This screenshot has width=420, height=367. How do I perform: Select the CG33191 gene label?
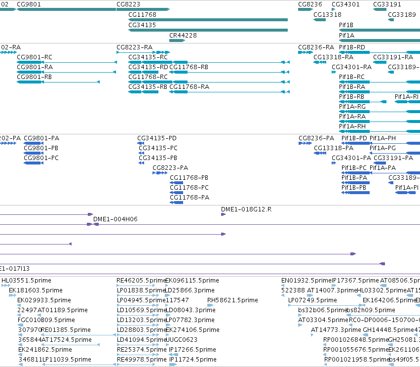click(x=387, y=4)
